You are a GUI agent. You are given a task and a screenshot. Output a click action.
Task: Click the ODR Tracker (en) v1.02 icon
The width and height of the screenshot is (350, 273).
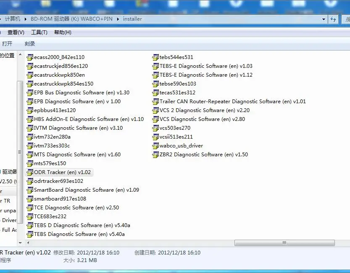point(30,172)
